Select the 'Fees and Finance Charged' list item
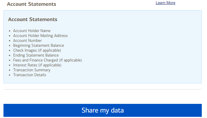207x118 pixels. (x=47, y=60)
